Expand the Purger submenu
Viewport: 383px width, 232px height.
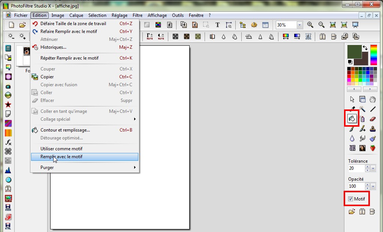coord(85,168)
